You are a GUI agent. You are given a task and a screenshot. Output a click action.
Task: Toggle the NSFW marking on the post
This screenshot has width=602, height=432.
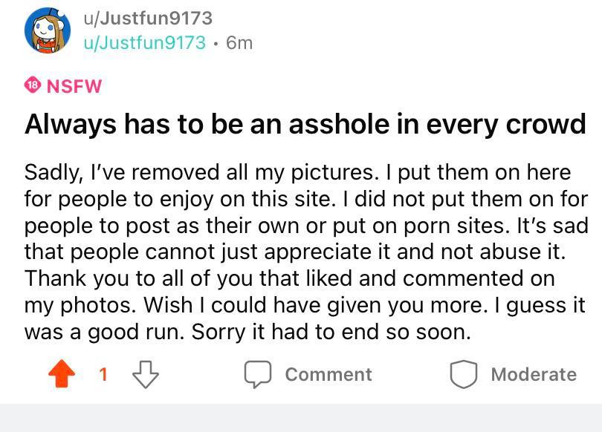pos(74,86)
